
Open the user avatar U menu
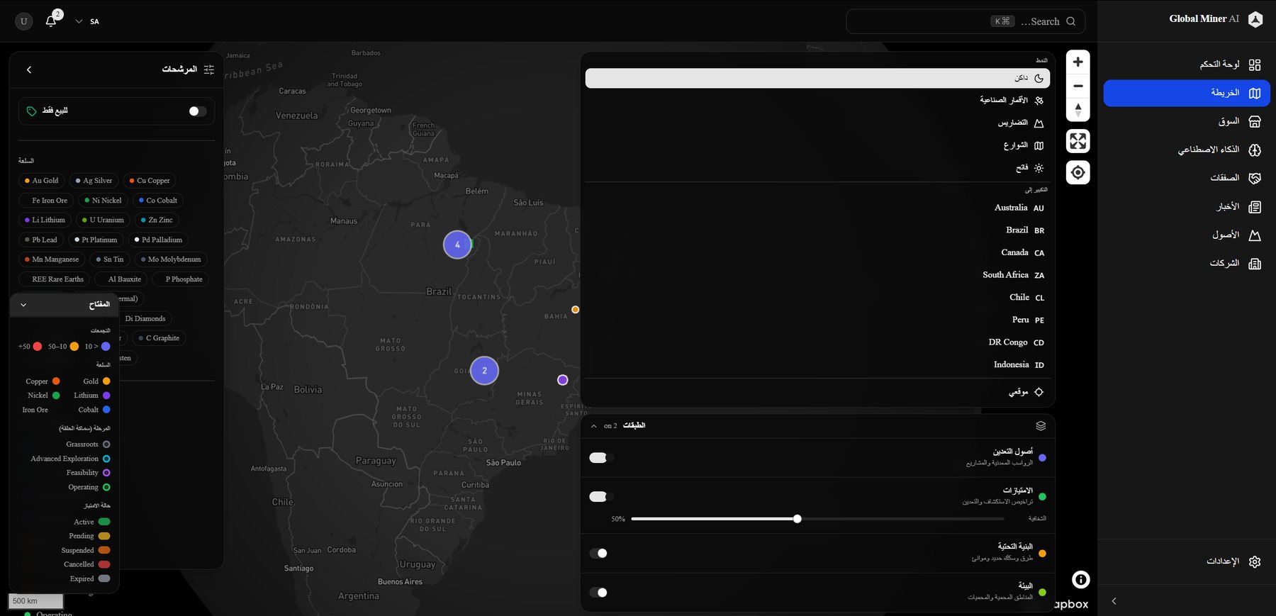click(23, 21)
